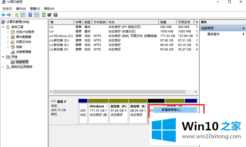Image resolution: width=246 pixels, height=147 pixels.
Task: Select 事件查看器 in the tree
Action: pos(23,37)
